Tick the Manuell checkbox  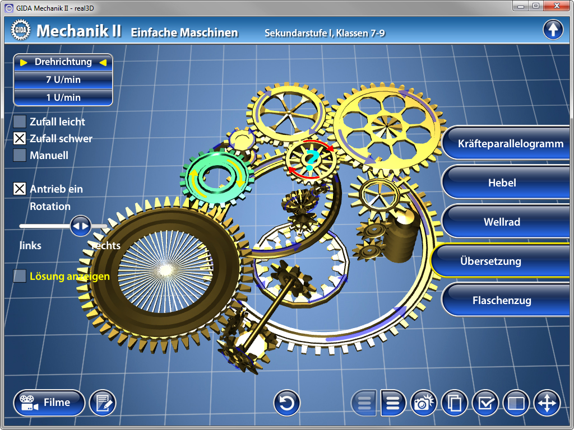point(20,155)
